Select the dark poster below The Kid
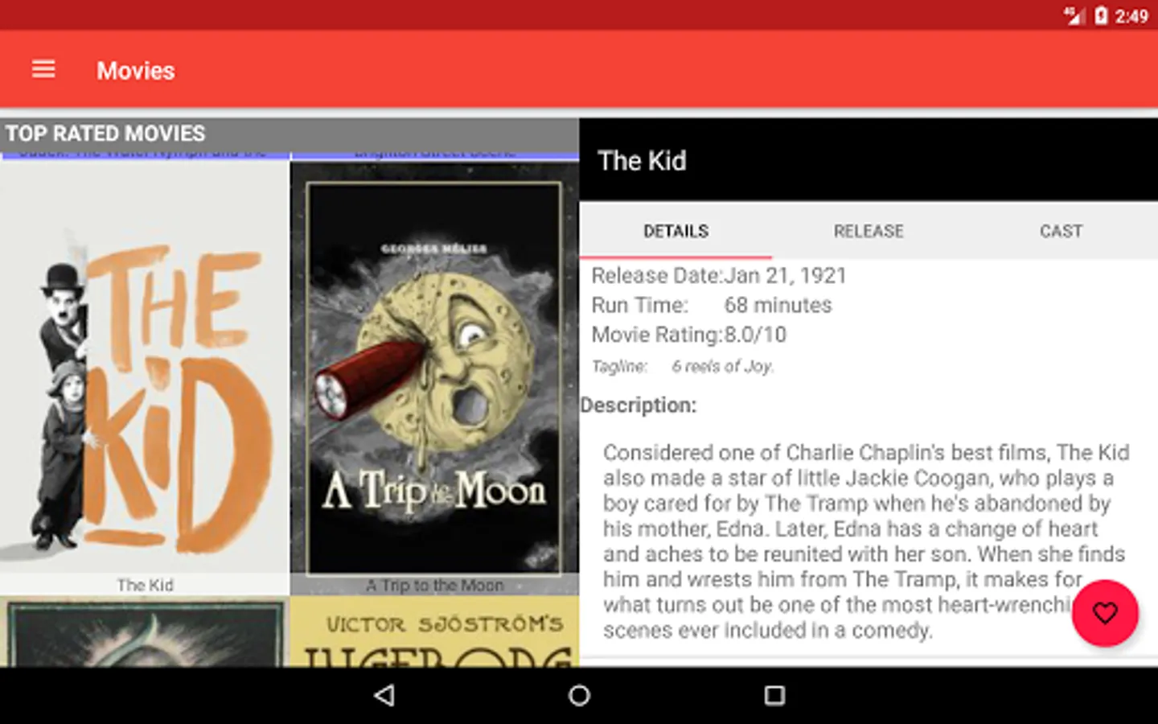The height and width of the screenshot is (724, 1158). 145,632
